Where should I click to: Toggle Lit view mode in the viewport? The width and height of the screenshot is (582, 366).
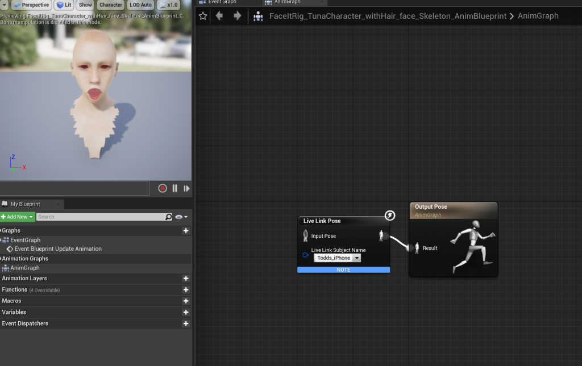(63, 5)
